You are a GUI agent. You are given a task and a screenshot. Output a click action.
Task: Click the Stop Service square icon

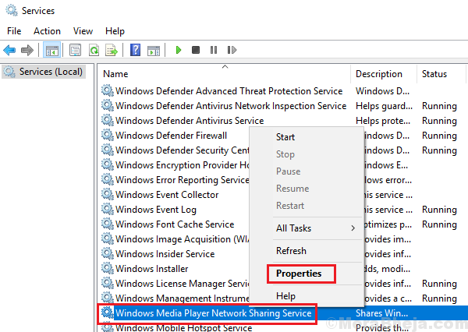click(x=196, y=50)
